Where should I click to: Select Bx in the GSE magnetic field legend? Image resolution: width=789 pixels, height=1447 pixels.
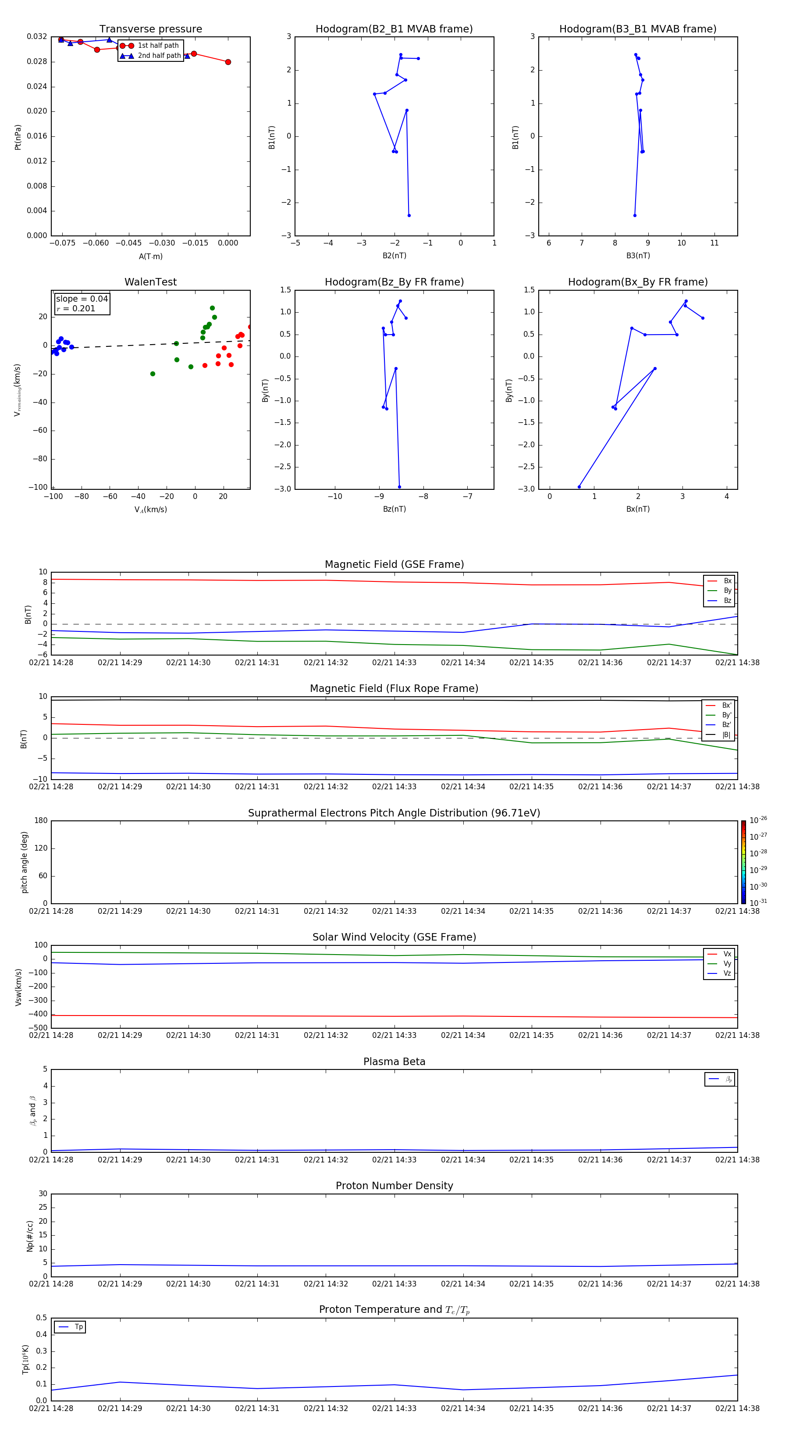point(719,581)
